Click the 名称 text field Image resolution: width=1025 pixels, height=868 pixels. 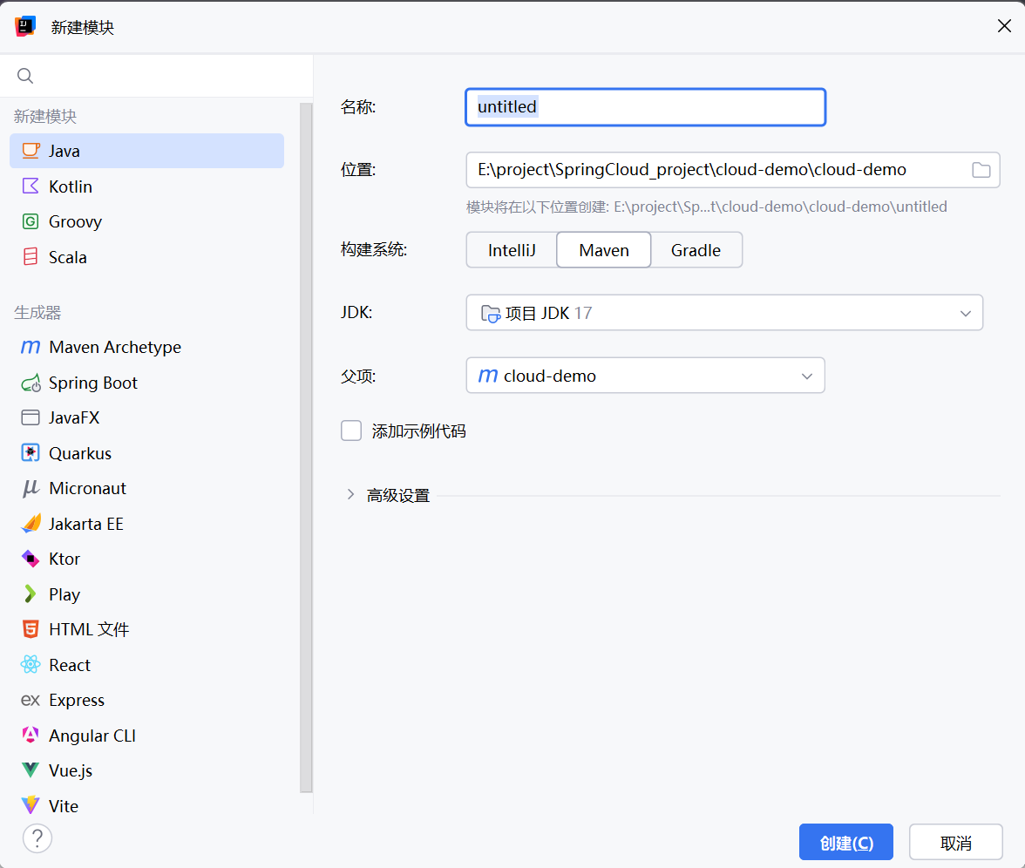645,107
